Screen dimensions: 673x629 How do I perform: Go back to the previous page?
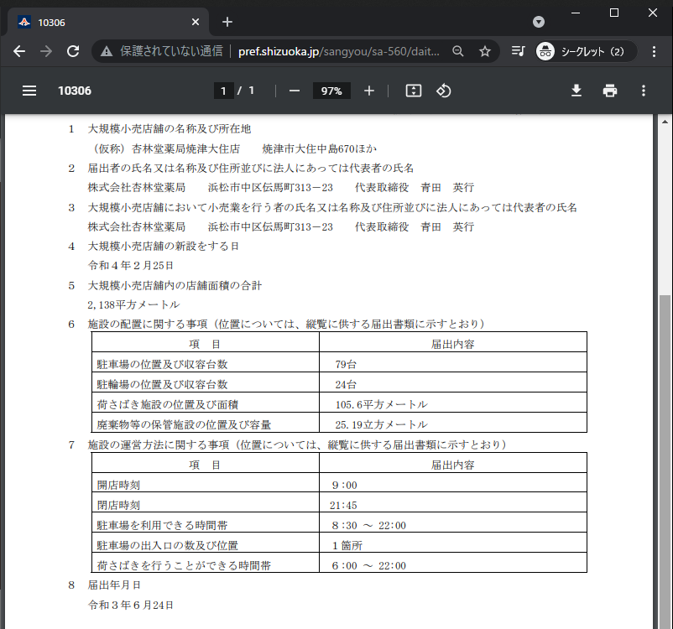[19, 51]
